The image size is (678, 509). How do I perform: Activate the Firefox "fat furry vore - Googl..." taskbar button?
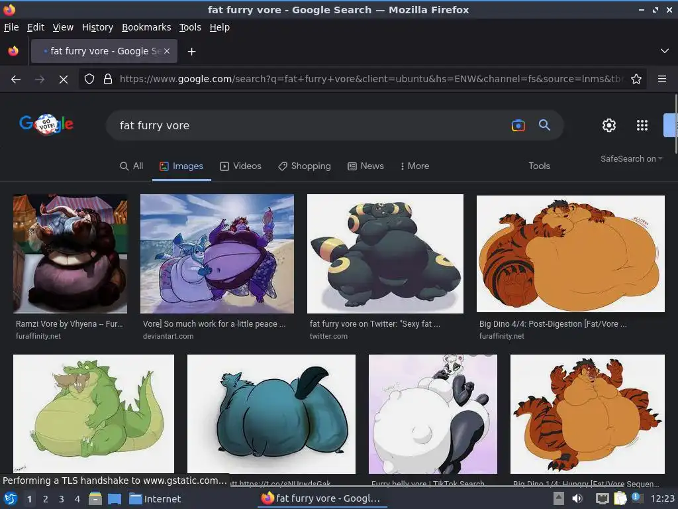click(321, 499)
